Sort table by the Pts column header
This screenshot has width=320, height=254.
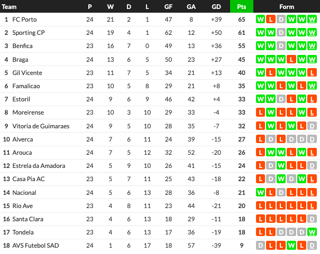click(242, 6)
